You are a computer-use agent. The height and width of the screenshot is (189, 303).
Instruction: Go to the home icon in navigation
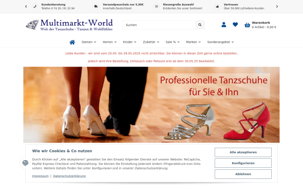pyautogui.click(x=72, y=42)
